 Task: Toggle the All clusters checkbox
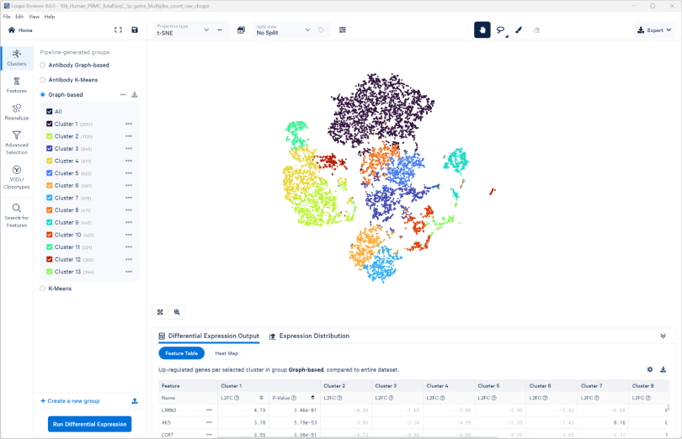(x=50, y=111)
